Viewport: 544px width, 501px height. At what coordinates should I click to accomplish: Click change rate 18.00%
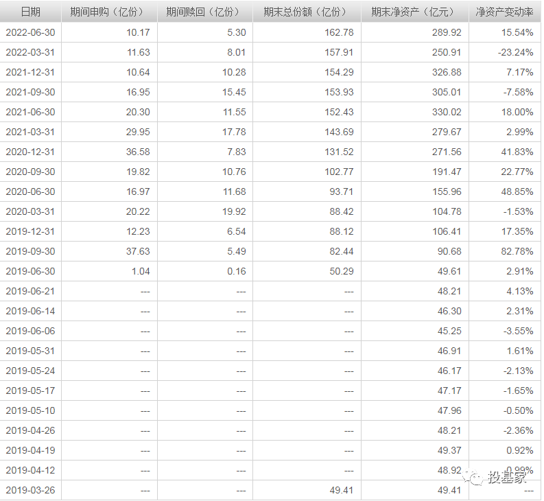(517, 112)
